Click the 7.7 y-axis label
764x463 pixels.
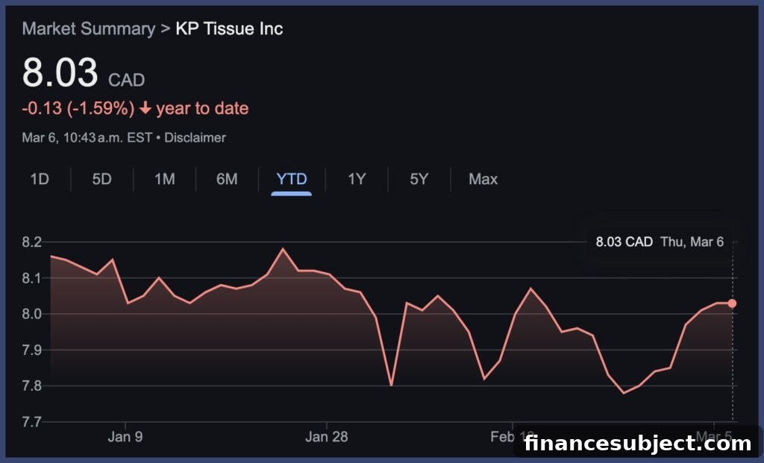[x=31, y=421]
